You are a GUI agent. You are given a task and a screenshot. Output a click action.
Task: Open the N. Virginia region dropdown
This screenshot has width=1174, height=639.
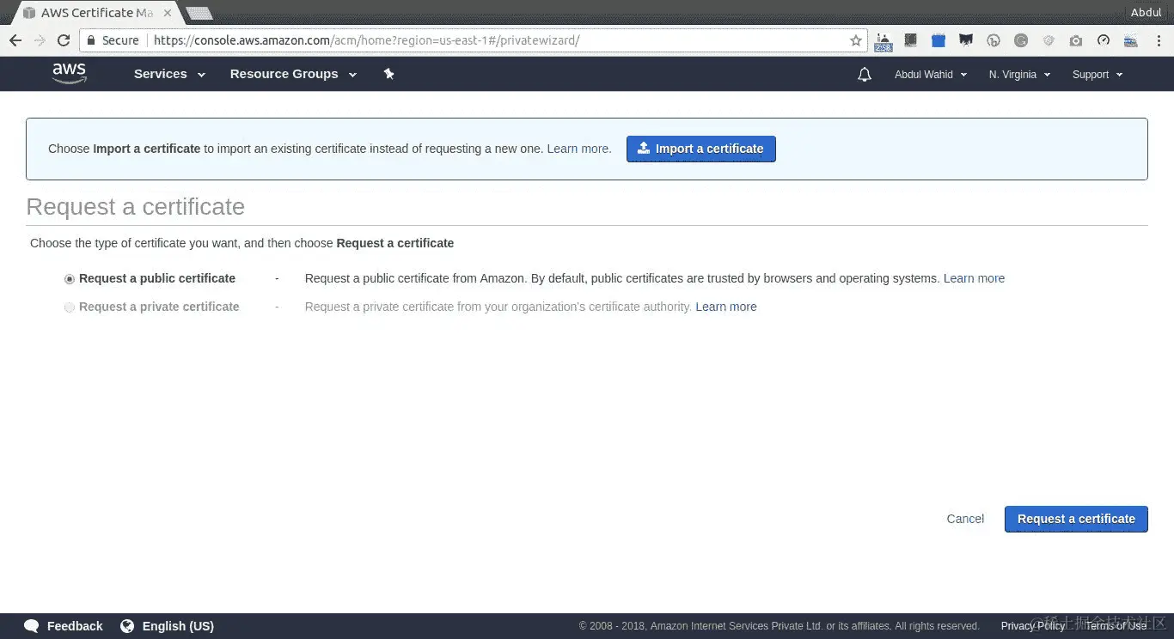(x=1019, y=75)
